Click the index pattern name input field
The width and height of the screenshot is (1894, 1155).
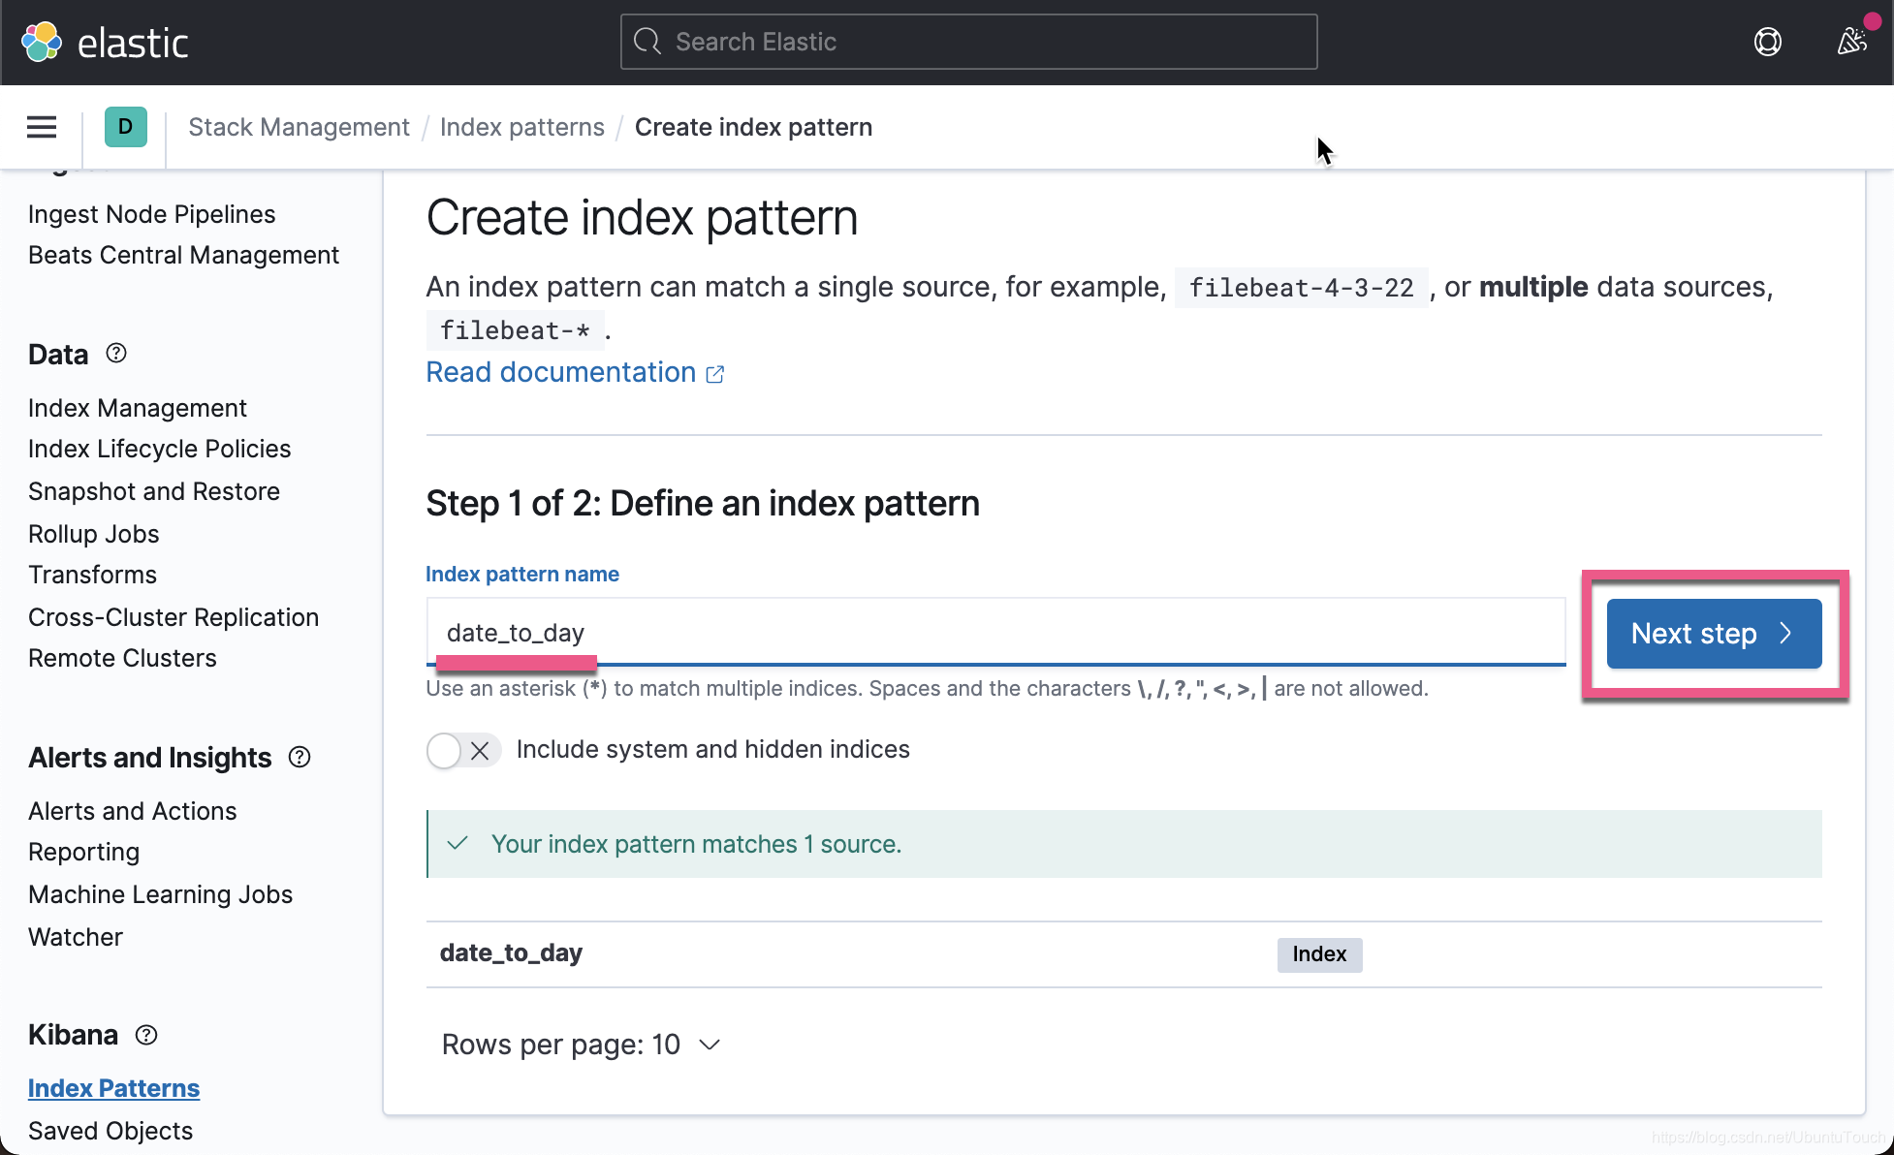[x=994, y=633]
